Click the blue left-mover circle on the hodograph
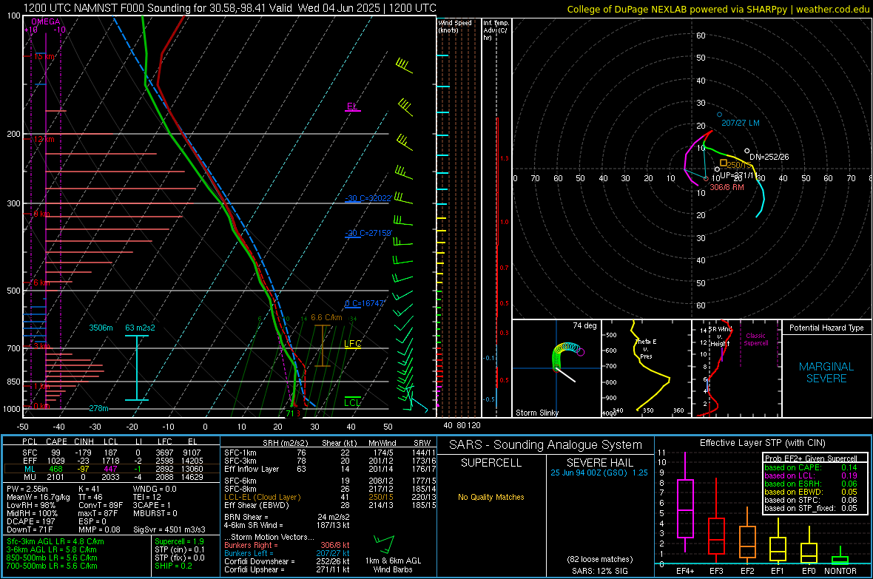 [x=719, y=115]
